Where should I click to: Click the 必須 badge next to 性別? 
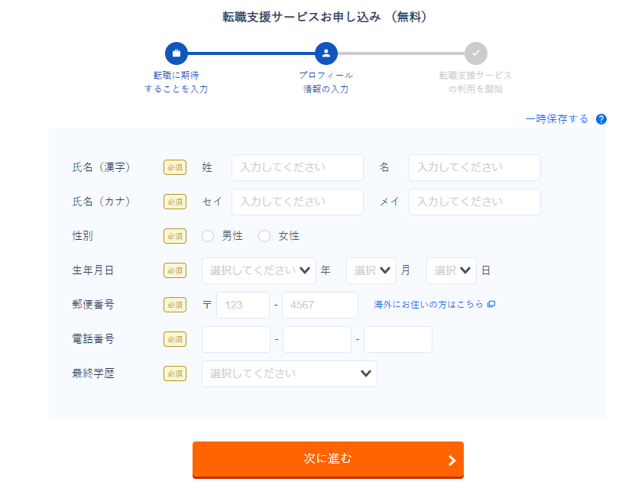pos(174,236)
